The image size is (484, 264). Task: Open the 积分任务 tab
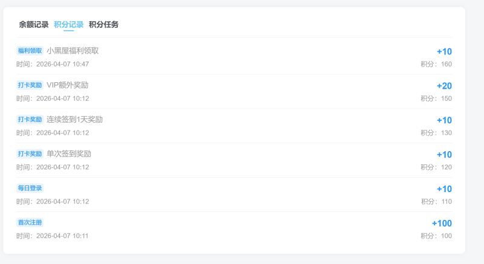pos(103,25)
